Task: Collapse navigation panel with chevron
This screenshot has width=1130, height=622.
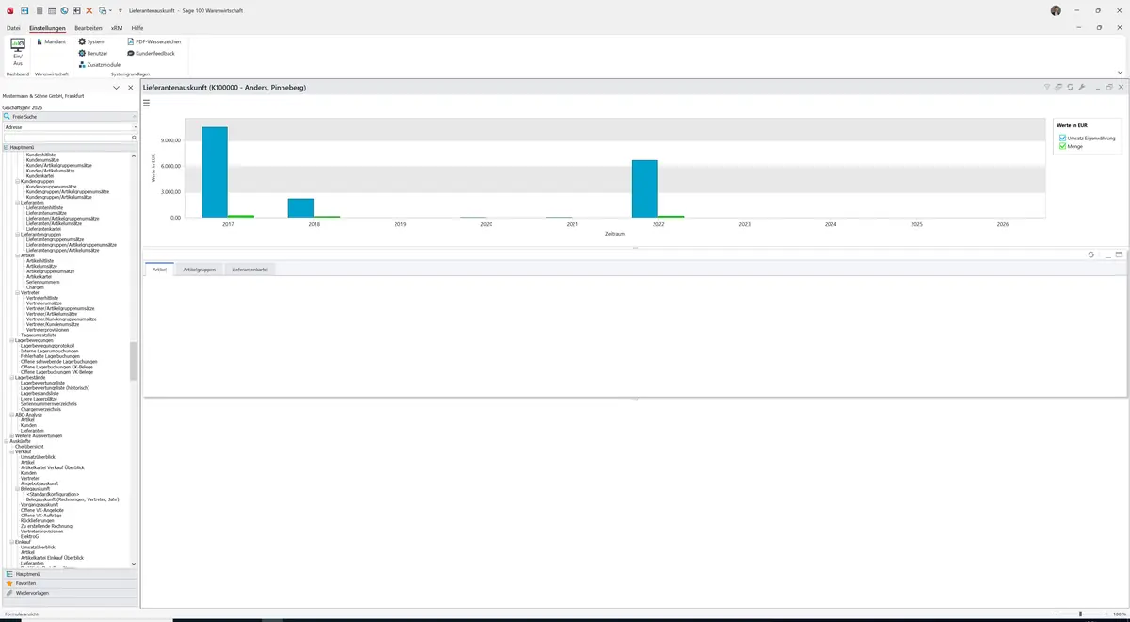Action: pos(116,88)
